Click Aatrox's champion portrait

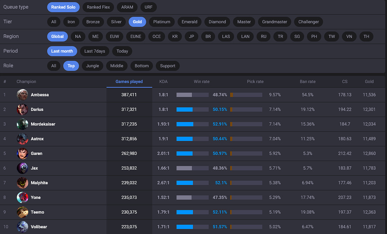[22, 139]
